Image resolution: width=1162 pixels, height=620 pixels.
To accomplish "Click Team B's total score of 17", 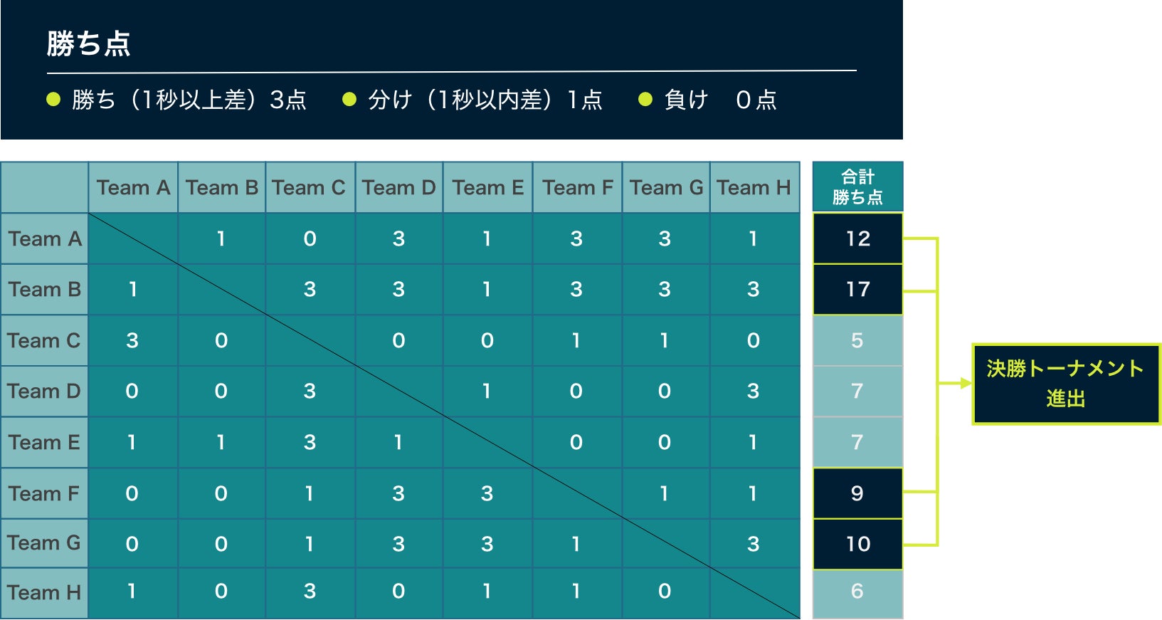I will 857,290.
